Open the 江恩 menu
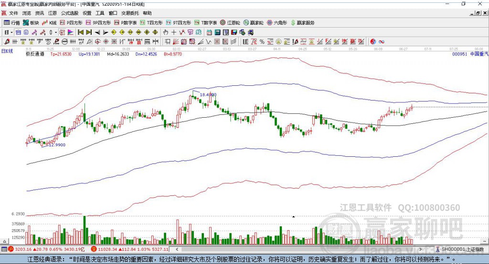Image resolution: width=489 pixels, height=264 pixels. tap(53, 13)
